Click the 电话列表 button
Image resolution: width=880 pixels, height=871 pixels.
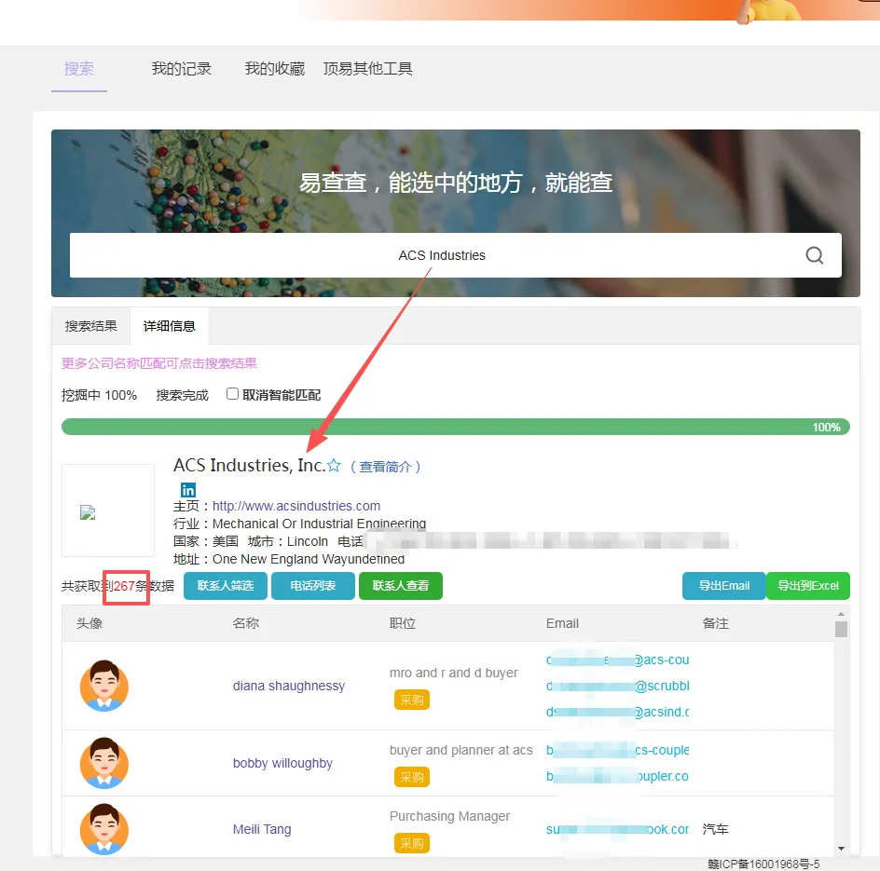point(313,586)
